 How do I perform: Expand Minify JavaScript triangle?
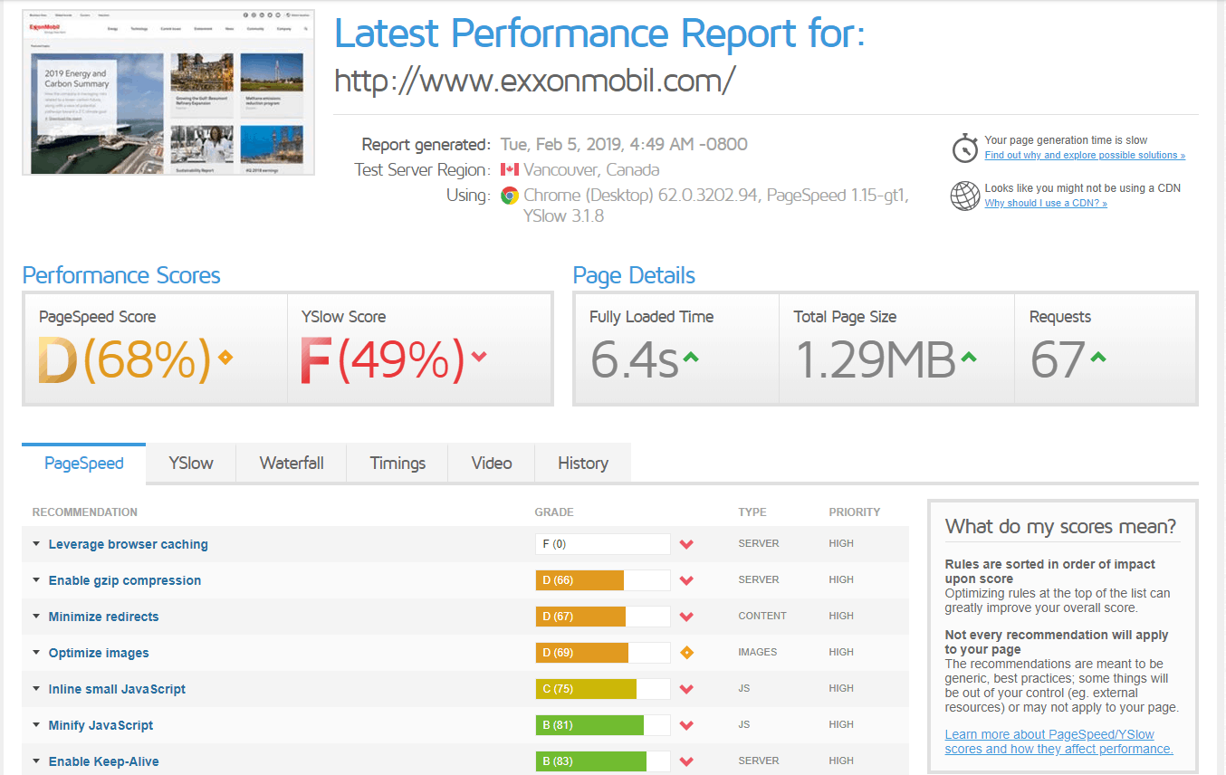36,725
